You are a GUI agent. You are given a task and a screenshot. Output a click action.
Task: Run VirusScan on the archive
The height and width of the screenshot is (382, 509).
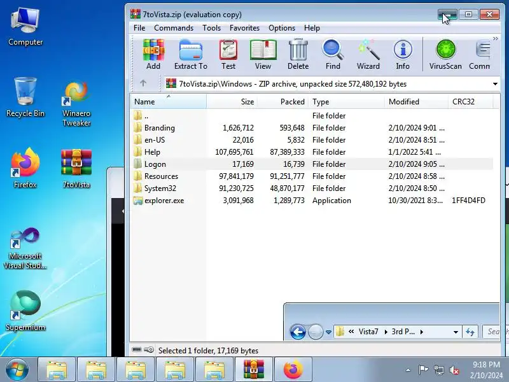[445, 54]
